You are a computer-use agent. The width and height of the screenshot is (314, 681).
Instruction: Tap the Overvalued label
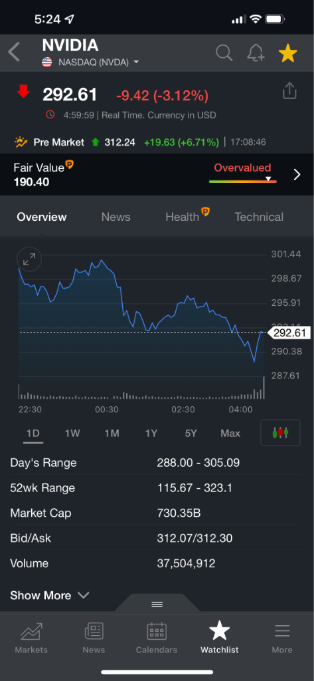[242, 168]
